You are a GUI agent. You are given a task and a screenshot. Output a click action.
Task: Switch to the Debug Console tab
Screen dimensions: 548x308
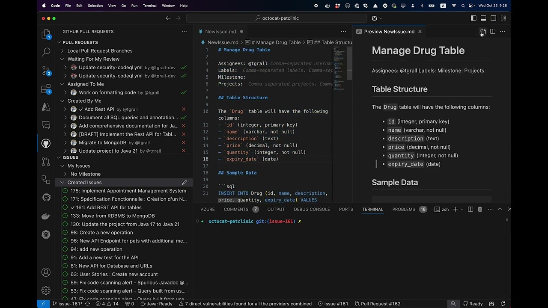point(312,209)
